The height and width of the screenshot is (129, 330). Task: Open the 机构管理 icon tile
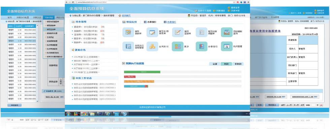point(227,46)
